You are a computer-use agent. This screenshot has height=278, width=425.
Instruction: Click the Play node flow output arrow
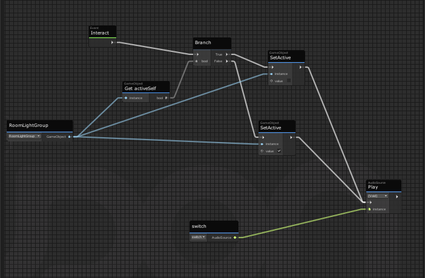pos(397,196)
